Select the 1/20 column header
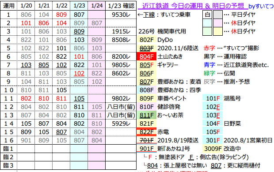 coord(26,6)
